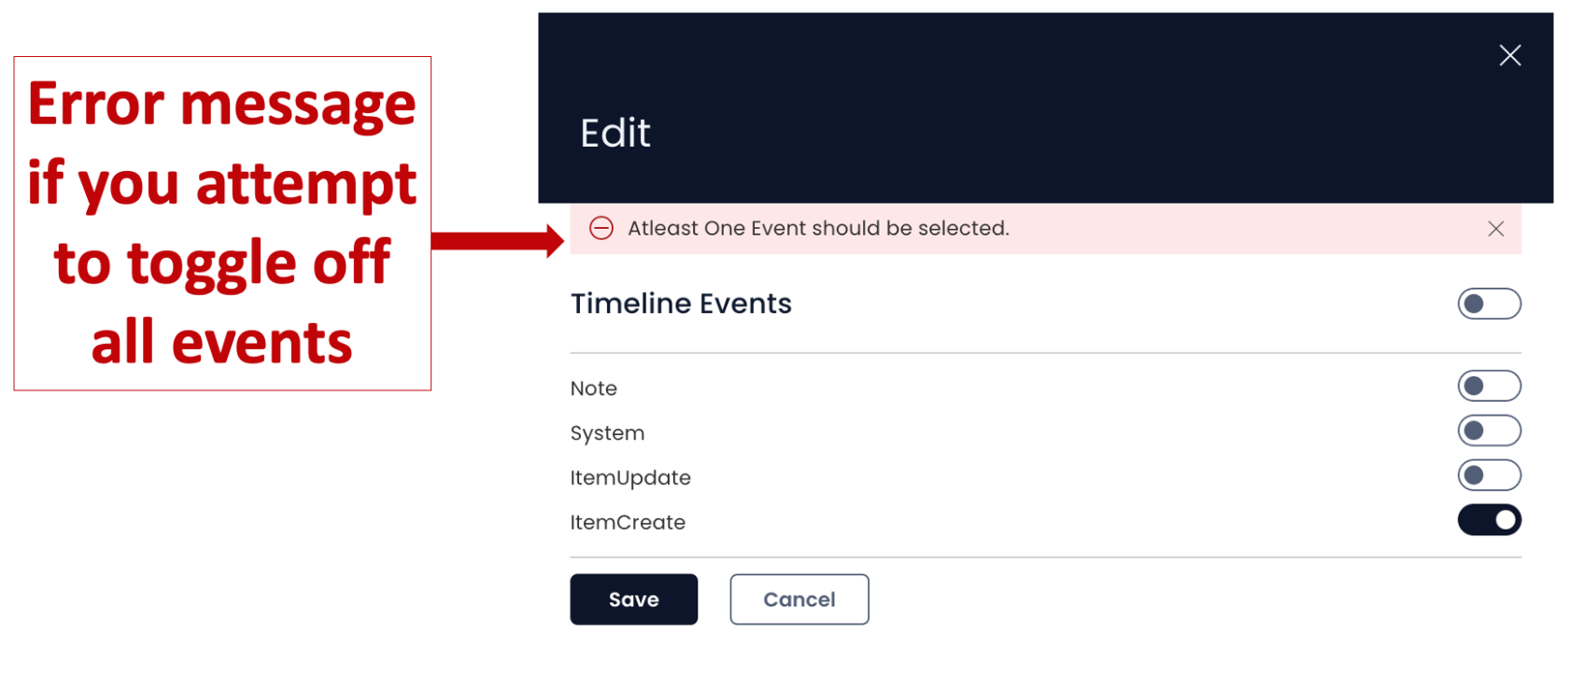Save the timeline event settings
The width and height of the screenshot is (1569, 693).
click(x=633, y=600)
